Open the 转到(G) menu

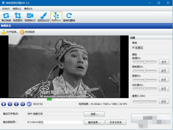(x=17, y=9)
